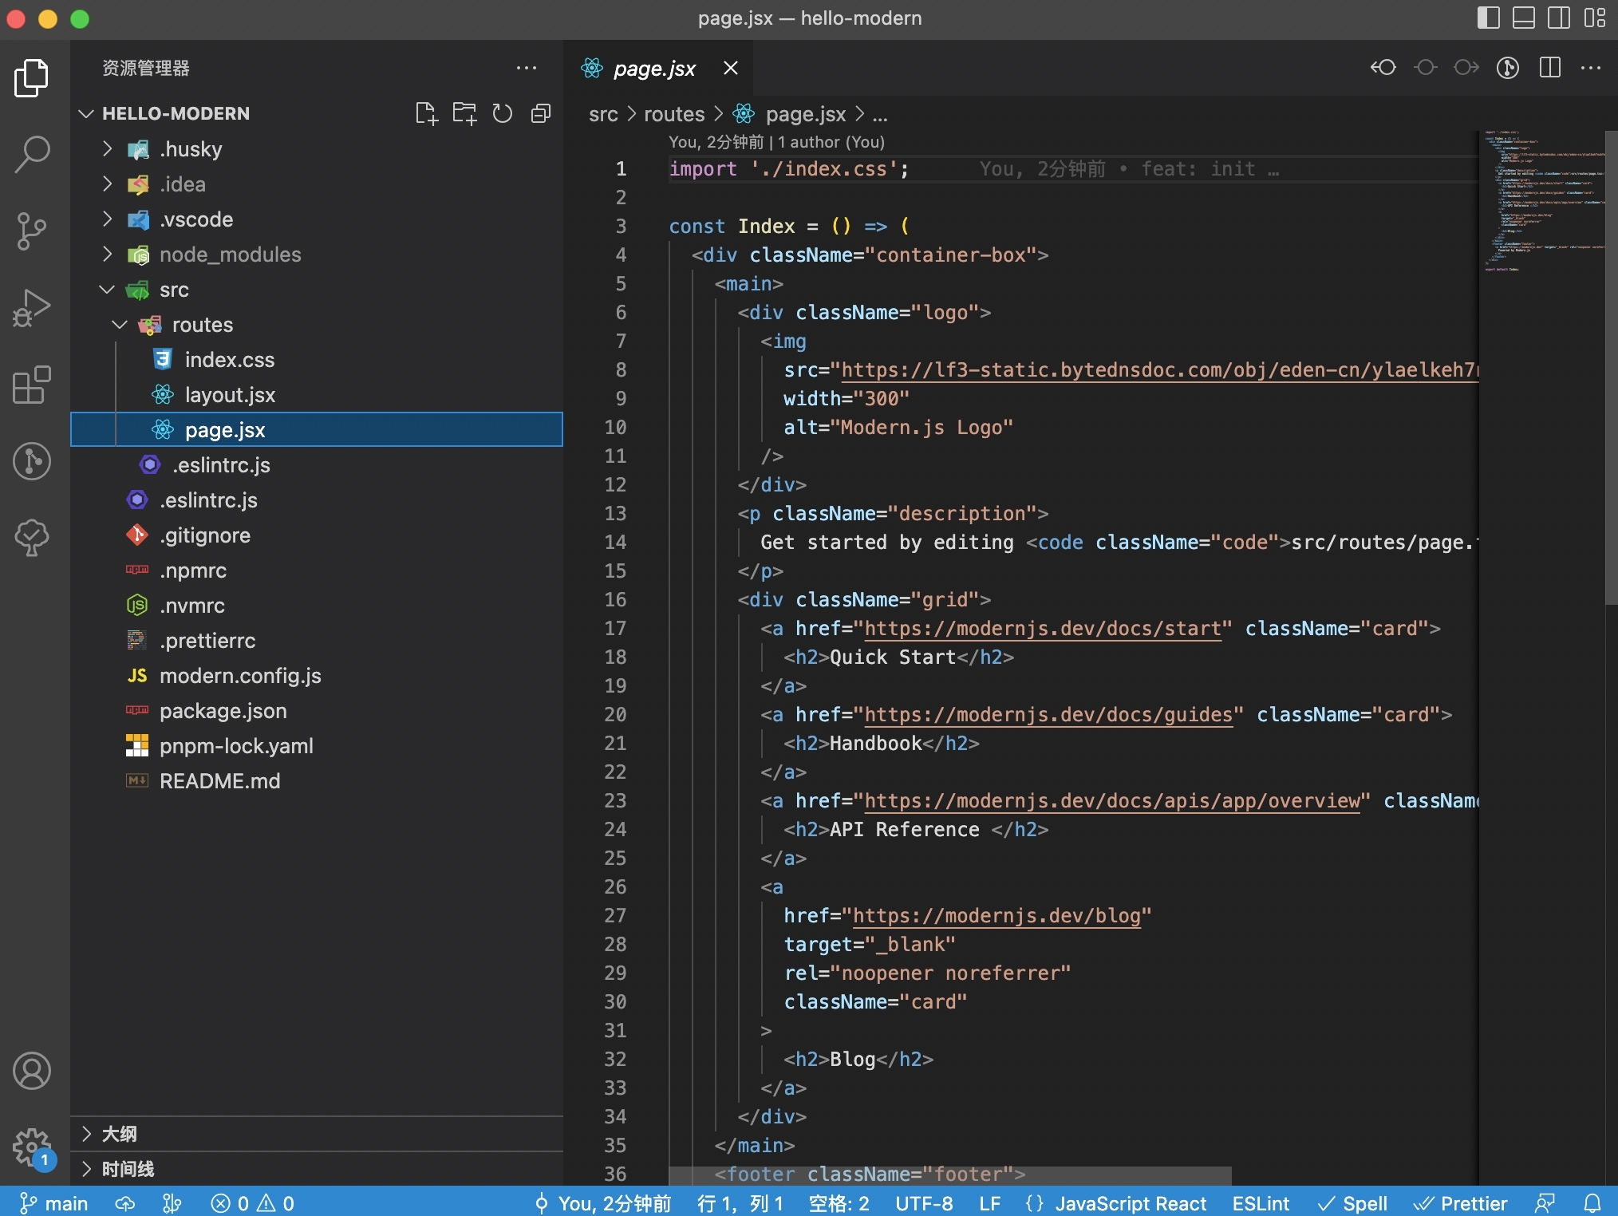The height and width of the screenshot is (1216, 1618).
Task: Open problems errors and warnings indicator
Action: pyautogui.click(x=252, y=1203)
